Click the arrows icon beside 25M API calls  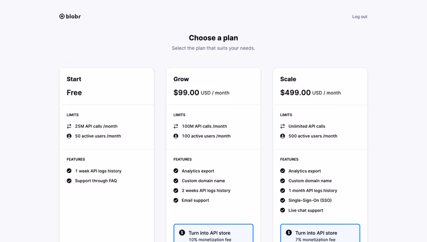pyautogui.click(x=69, y=126)
